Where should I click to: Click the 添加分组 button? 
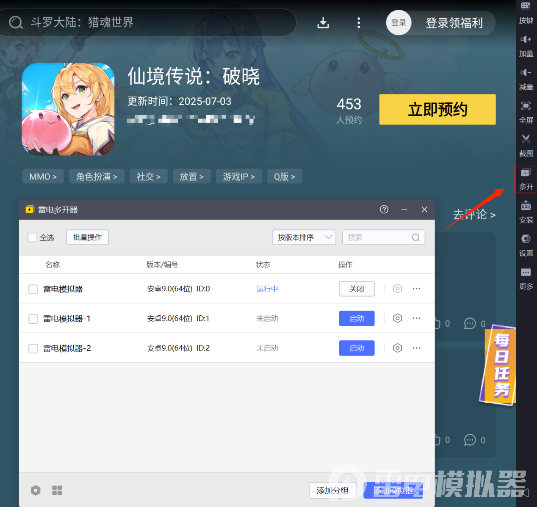pyautogui.click(x=332, y=490)
